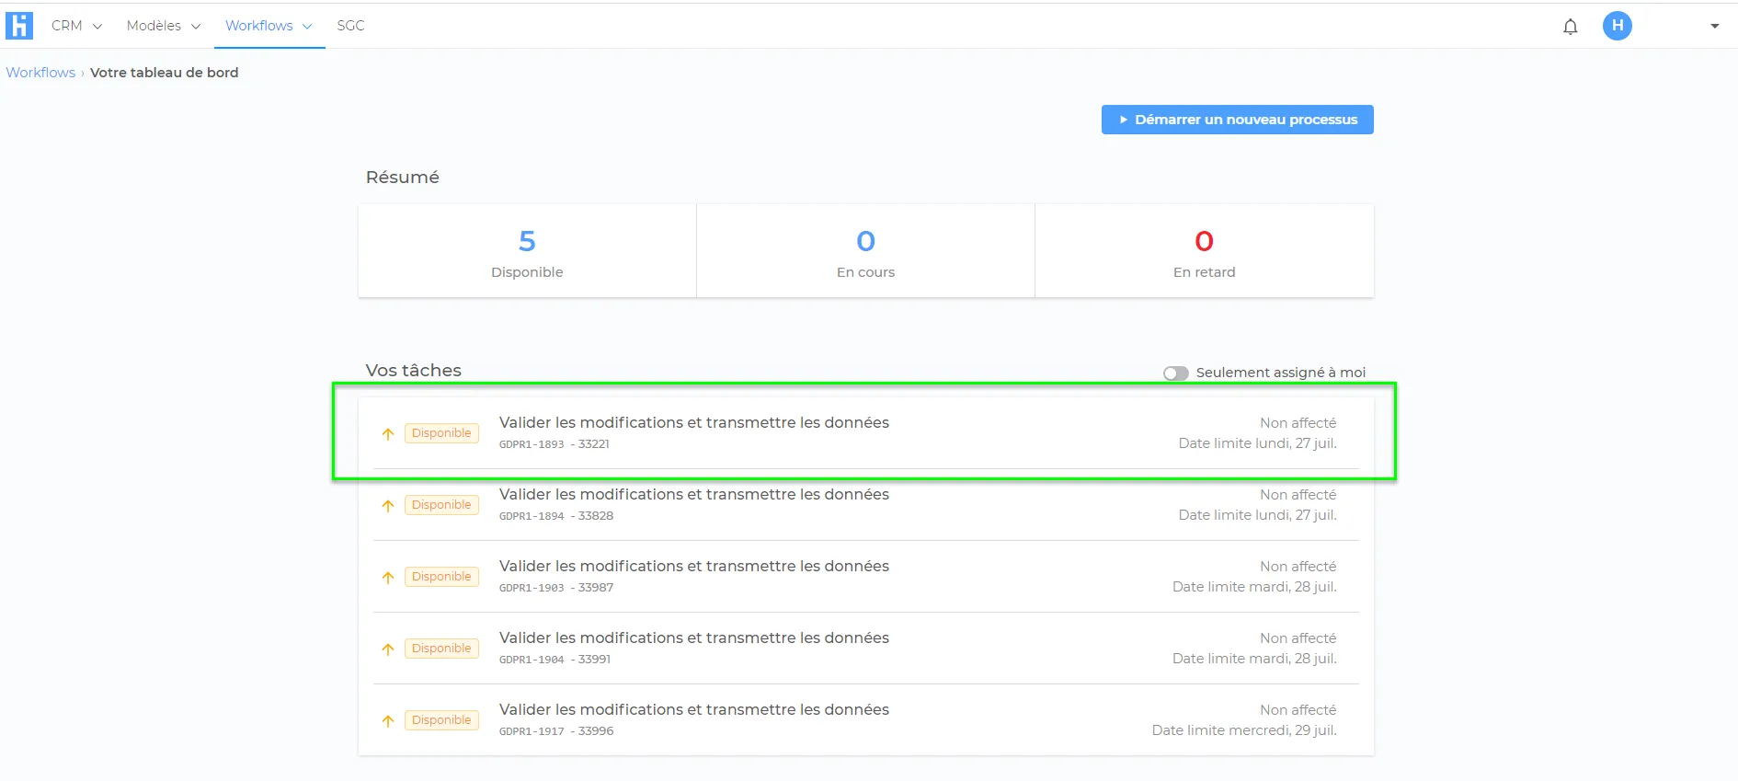Open the user account dropdown caret
The image size is (1738, 781).
click(1715, 26)
